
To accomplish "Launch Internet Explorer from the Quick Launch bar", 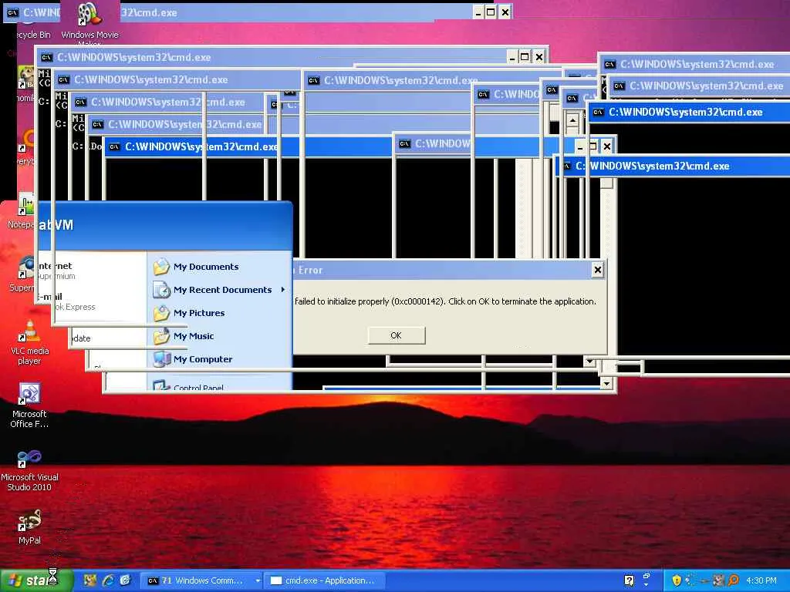I will 108,580.
